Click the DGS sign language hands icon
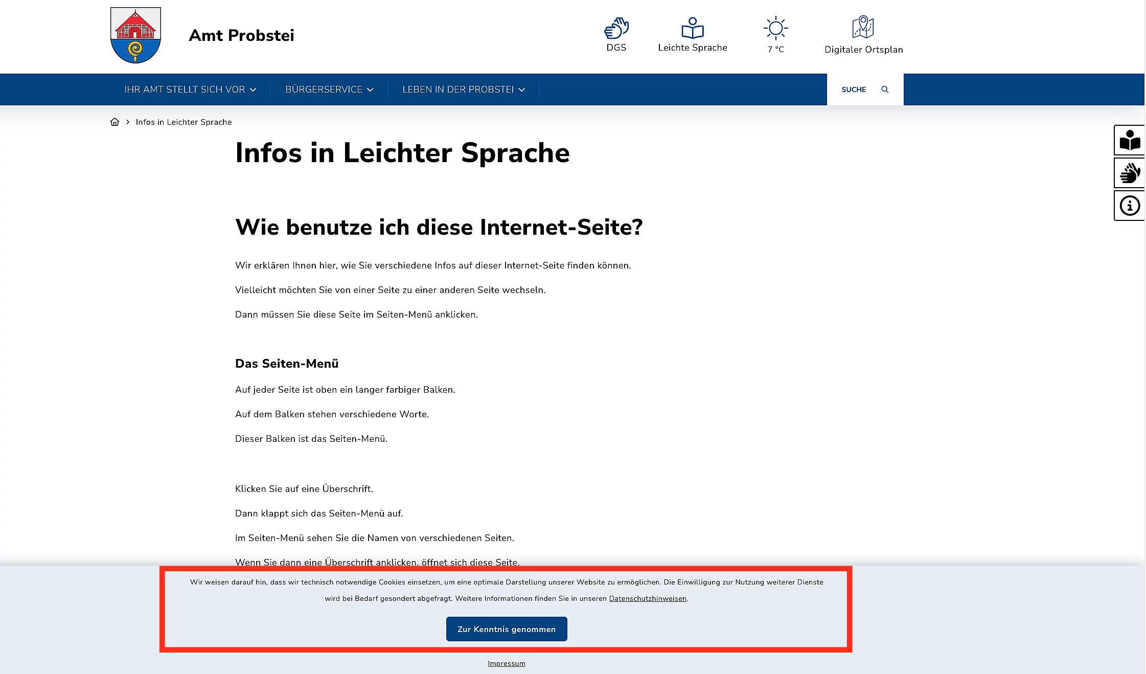 pos(616,28)
